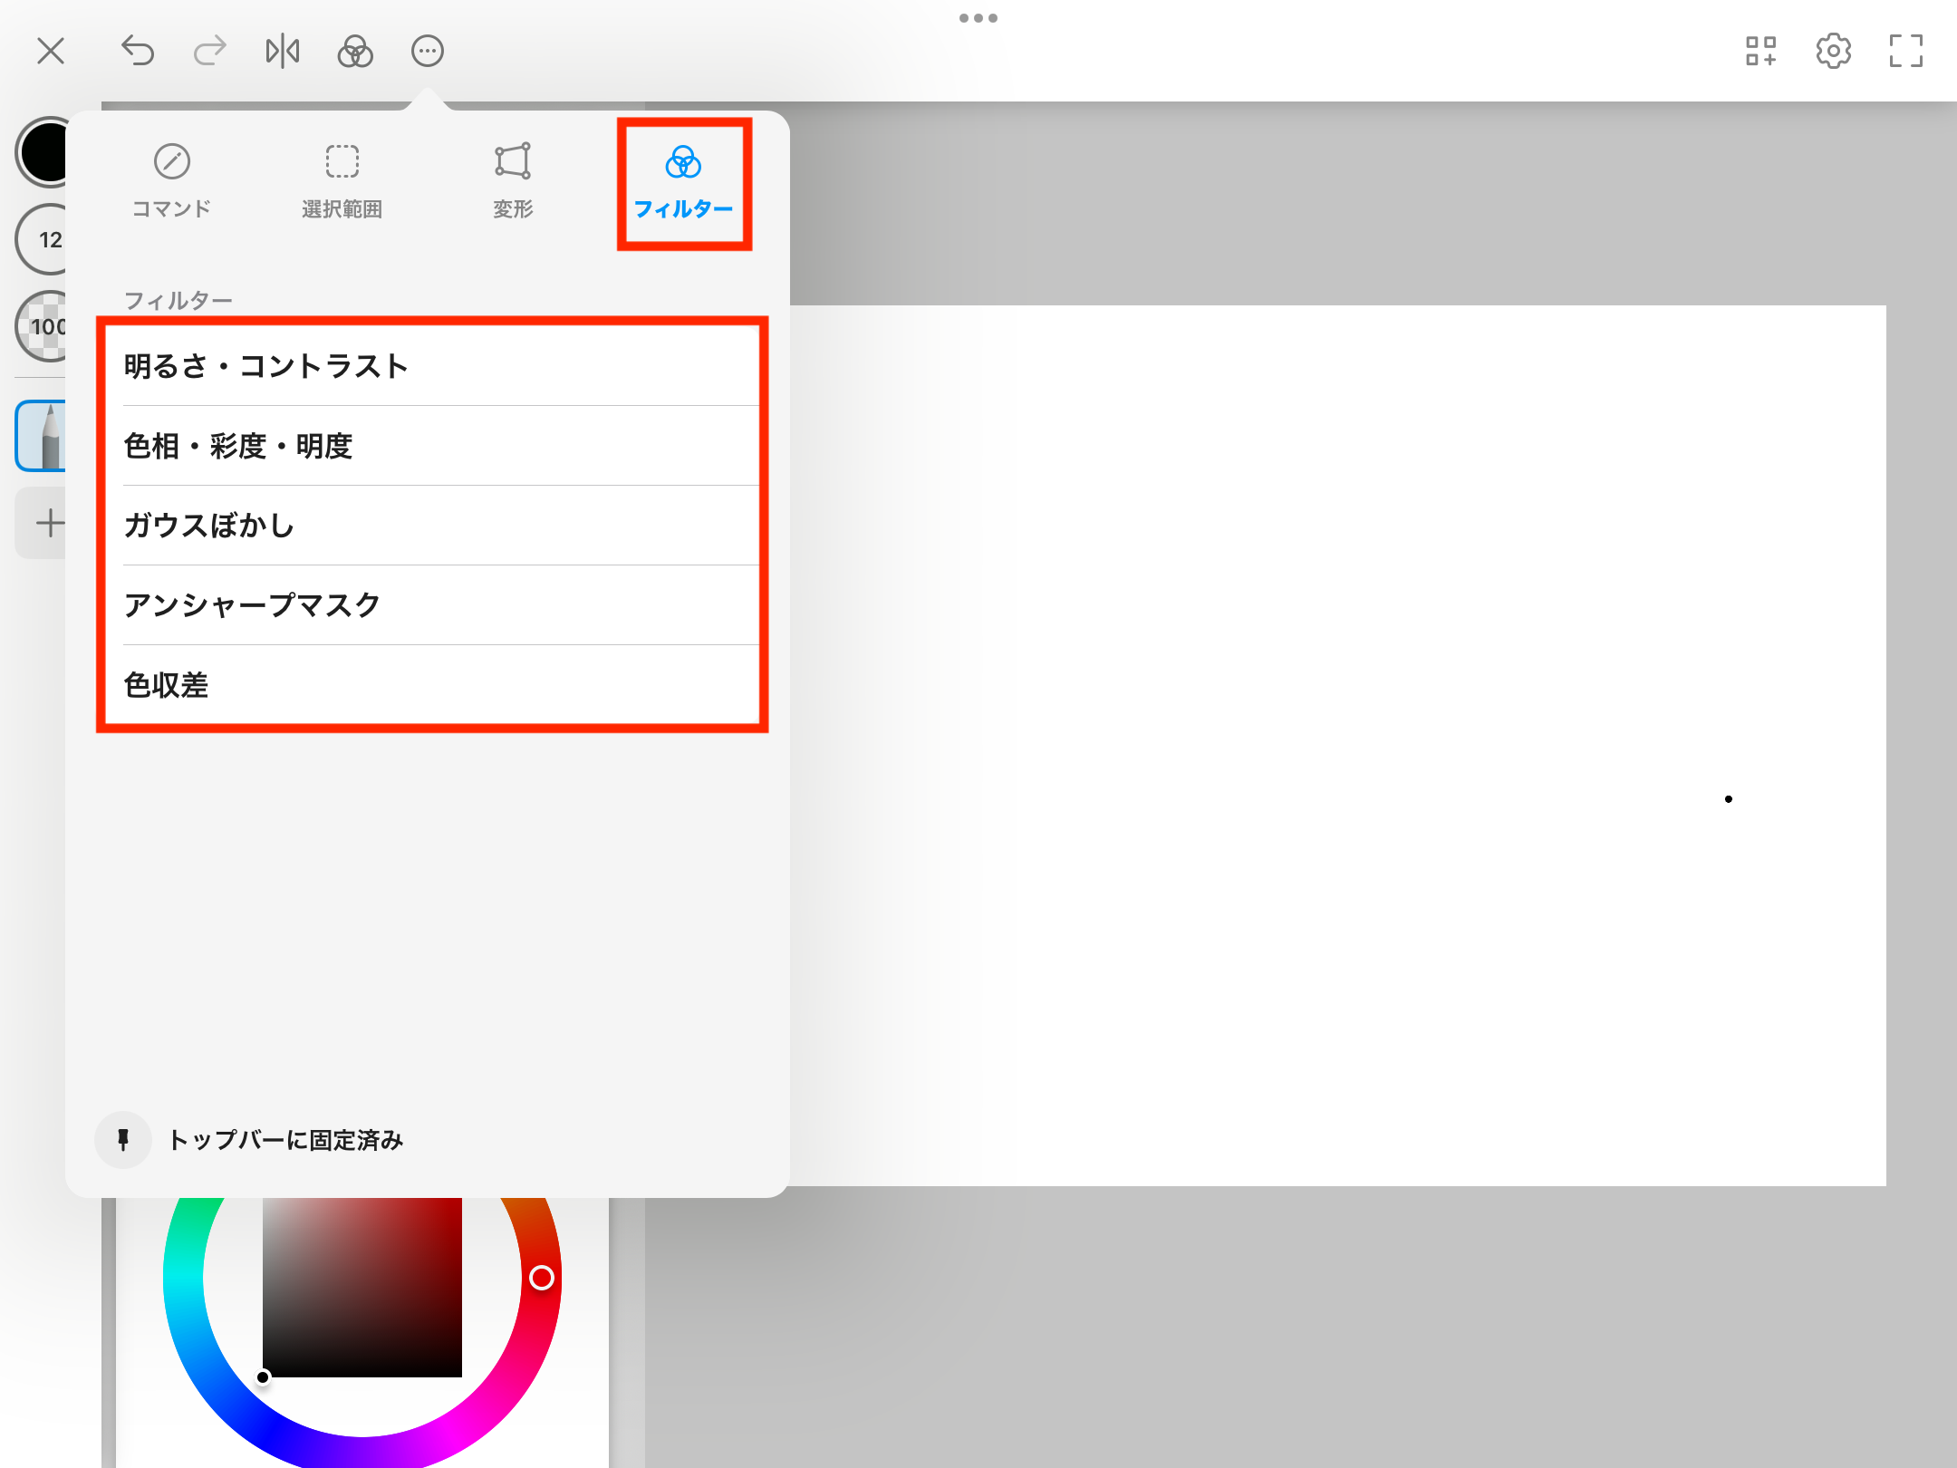Click the hue ring handle on color wheel

542,1278
